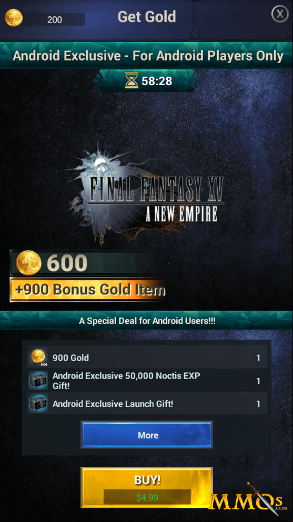Click the +900 Bonus Gold Item banner
Screen dimensions: 293x522
pos(88,290)
